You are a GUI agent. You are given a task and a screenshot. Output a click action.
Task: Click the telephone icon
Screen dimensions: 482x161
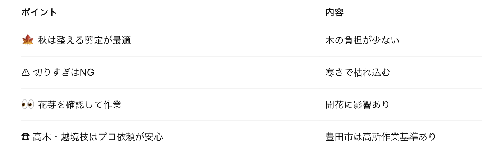tap(26, 137)
